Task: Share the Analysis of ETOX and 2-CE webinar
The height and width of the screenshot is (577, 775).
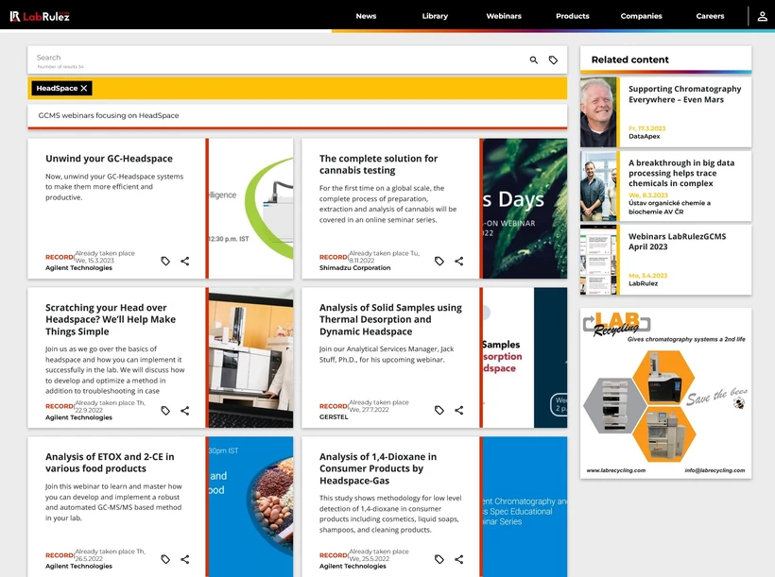Action: (x=185, y=559)
